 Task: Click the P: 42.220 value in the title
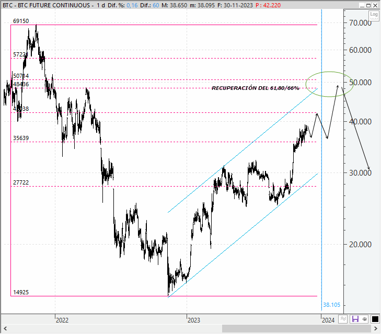pos(268,5)
